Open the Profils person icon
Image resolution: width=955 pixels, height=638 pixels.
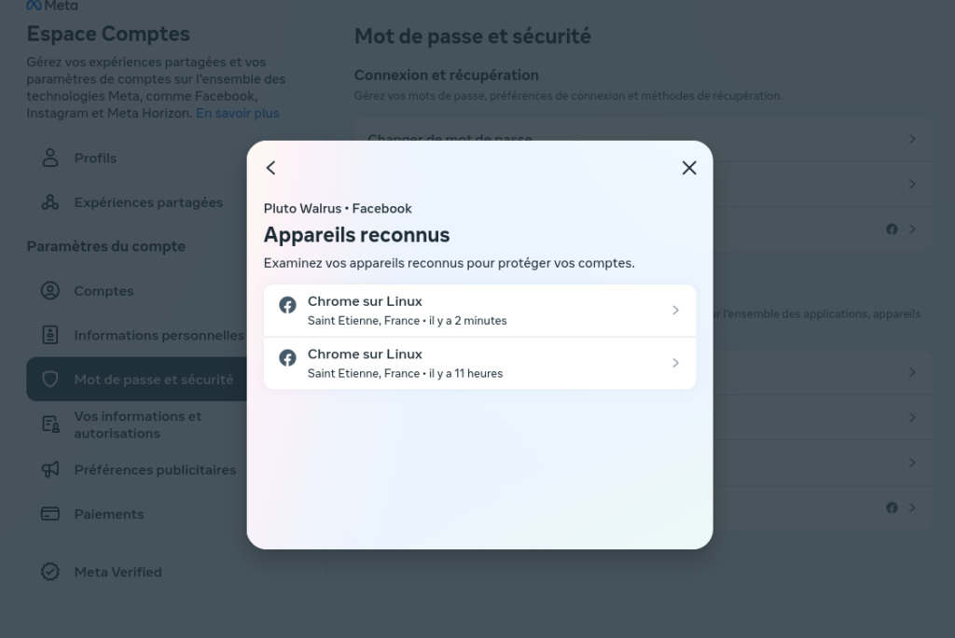(x=50, y=158)
